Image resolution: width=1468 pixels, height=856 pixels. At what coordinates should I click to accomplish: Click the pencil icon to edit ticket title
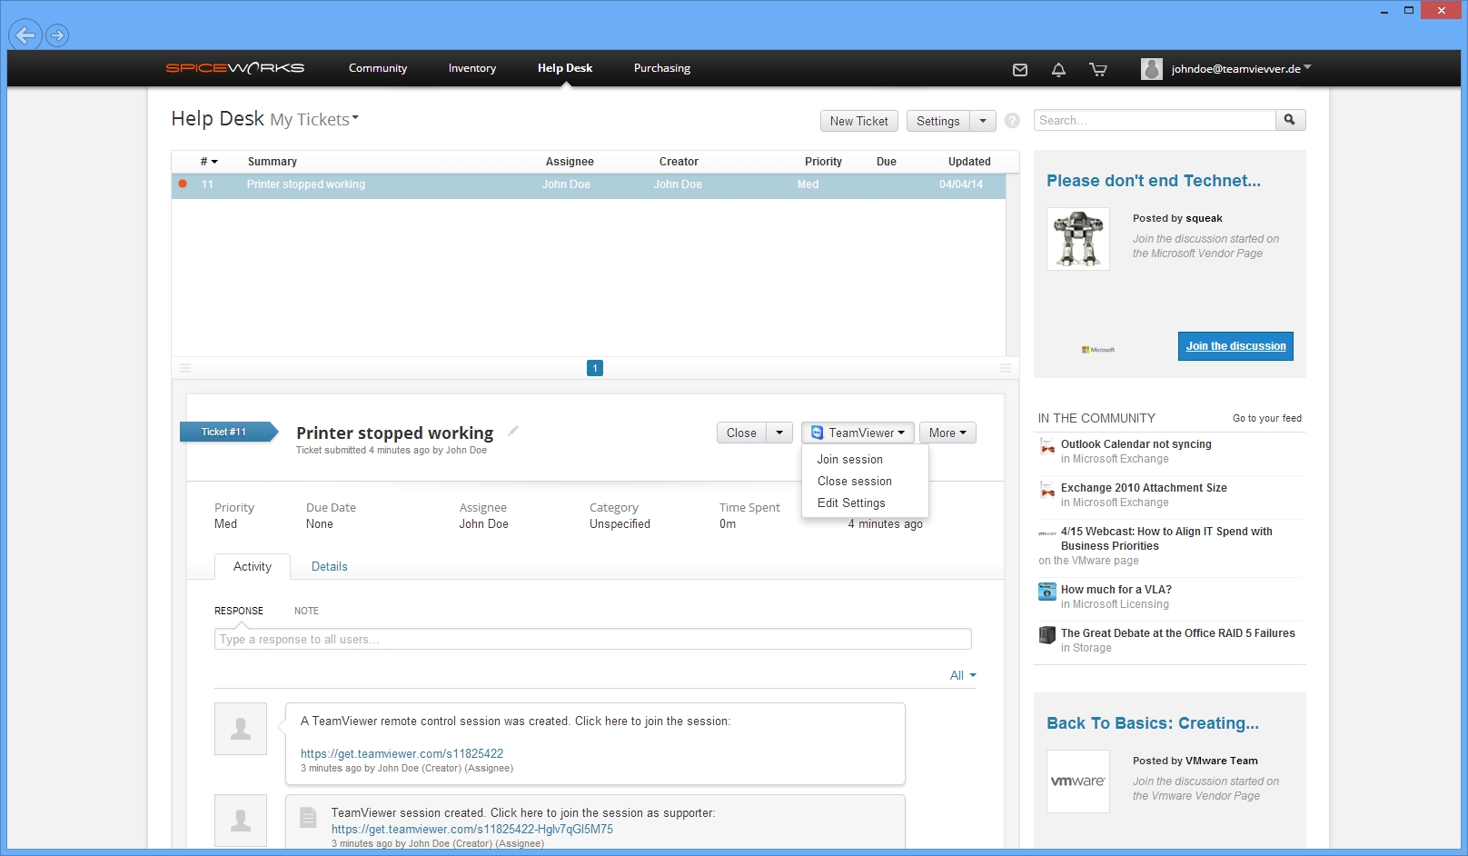point(513,431)
